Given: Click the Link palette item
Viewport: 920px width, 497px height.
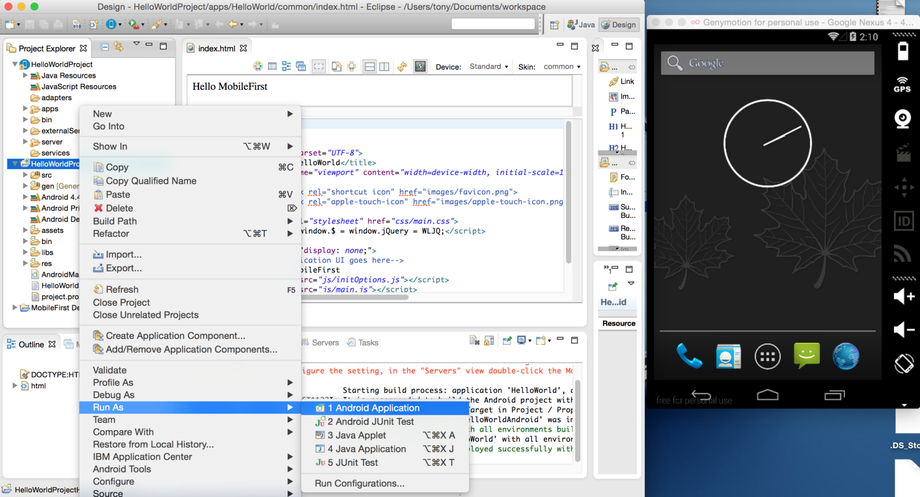Looking at the screenshot, I should pyautogui.click(x=622, y=82).
